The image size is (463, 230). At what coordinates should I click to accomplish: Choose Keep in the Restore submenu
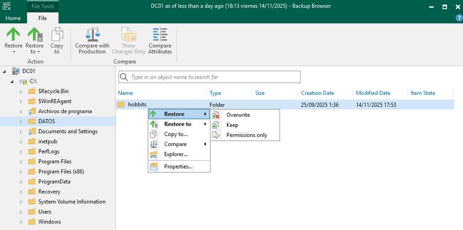tap(232, 125)
